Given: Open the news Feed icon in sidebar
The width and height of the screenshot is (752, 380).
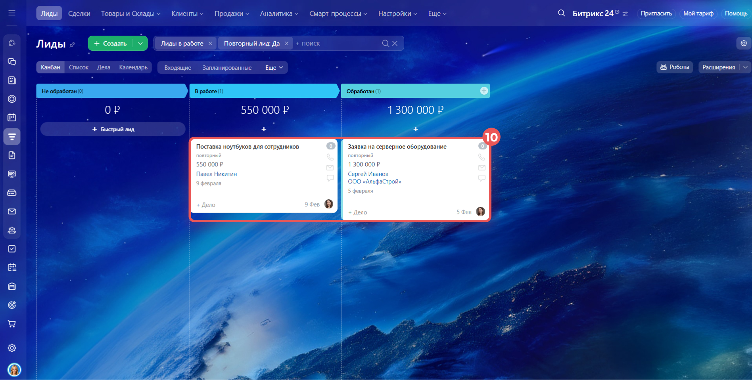Looking at the screenshot, I should pyautogui.click(x=12, y=80).
